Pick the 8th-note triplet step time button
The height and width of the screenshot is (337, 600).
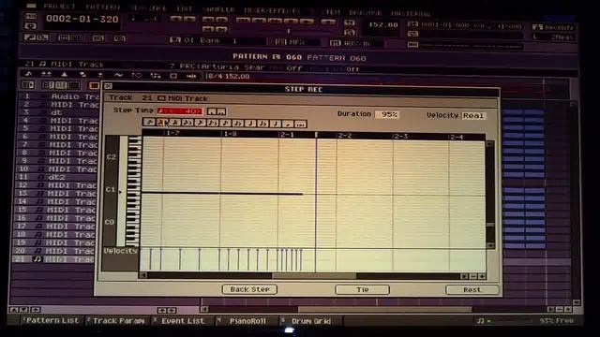(213, 123)
